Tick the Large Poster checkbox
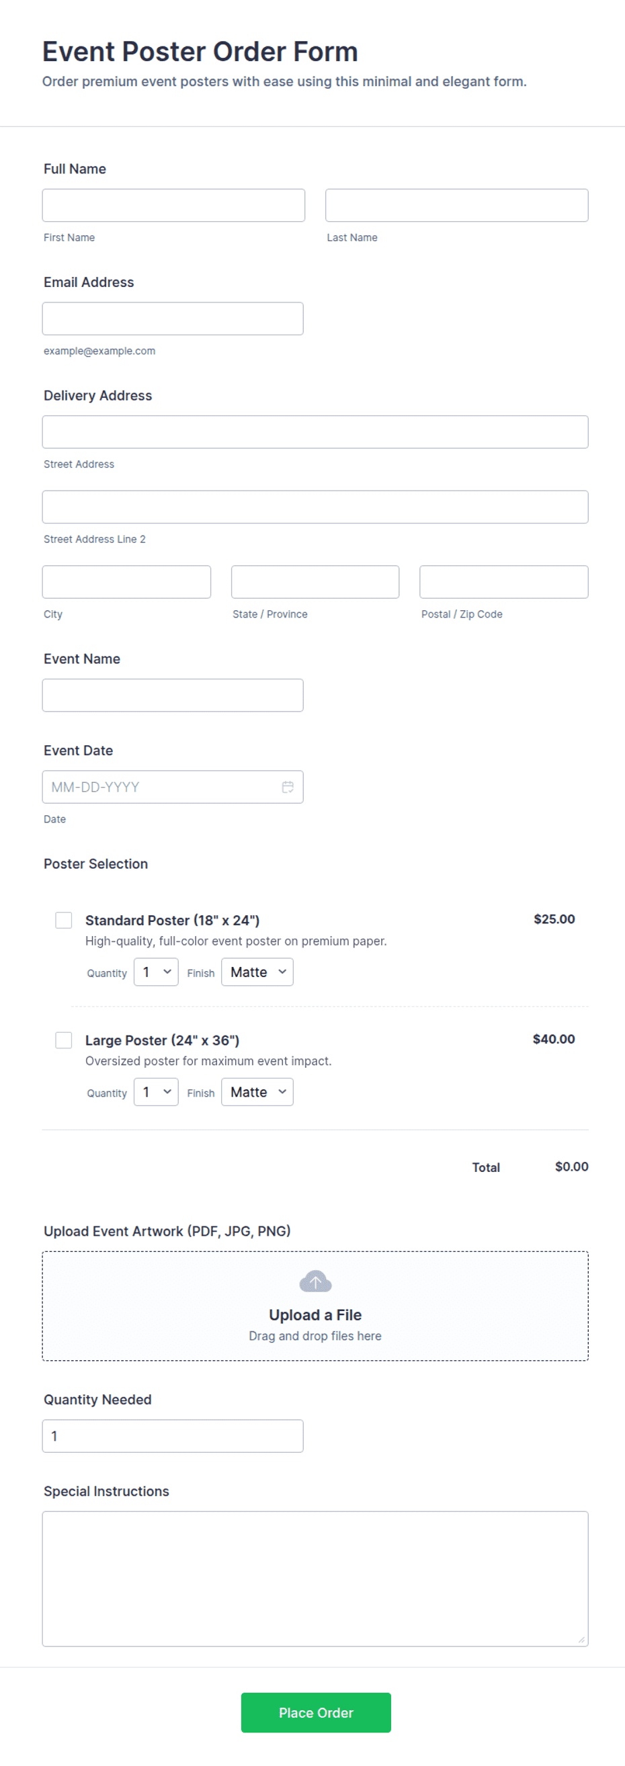The width and height of the screenshot is (625, 1766). tap(64, 1040)
